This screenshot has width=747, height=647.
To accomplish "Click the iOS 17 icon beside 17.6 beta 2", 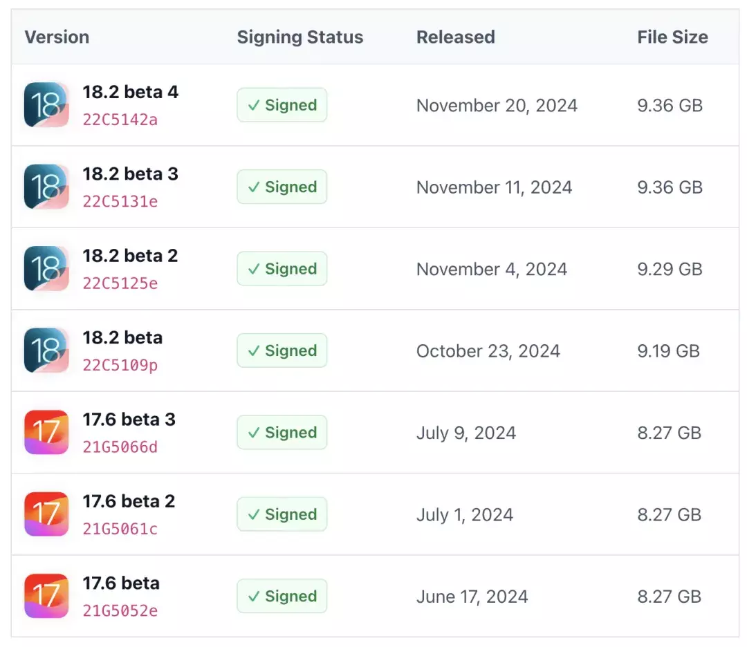I will click(x=46, y=514).
